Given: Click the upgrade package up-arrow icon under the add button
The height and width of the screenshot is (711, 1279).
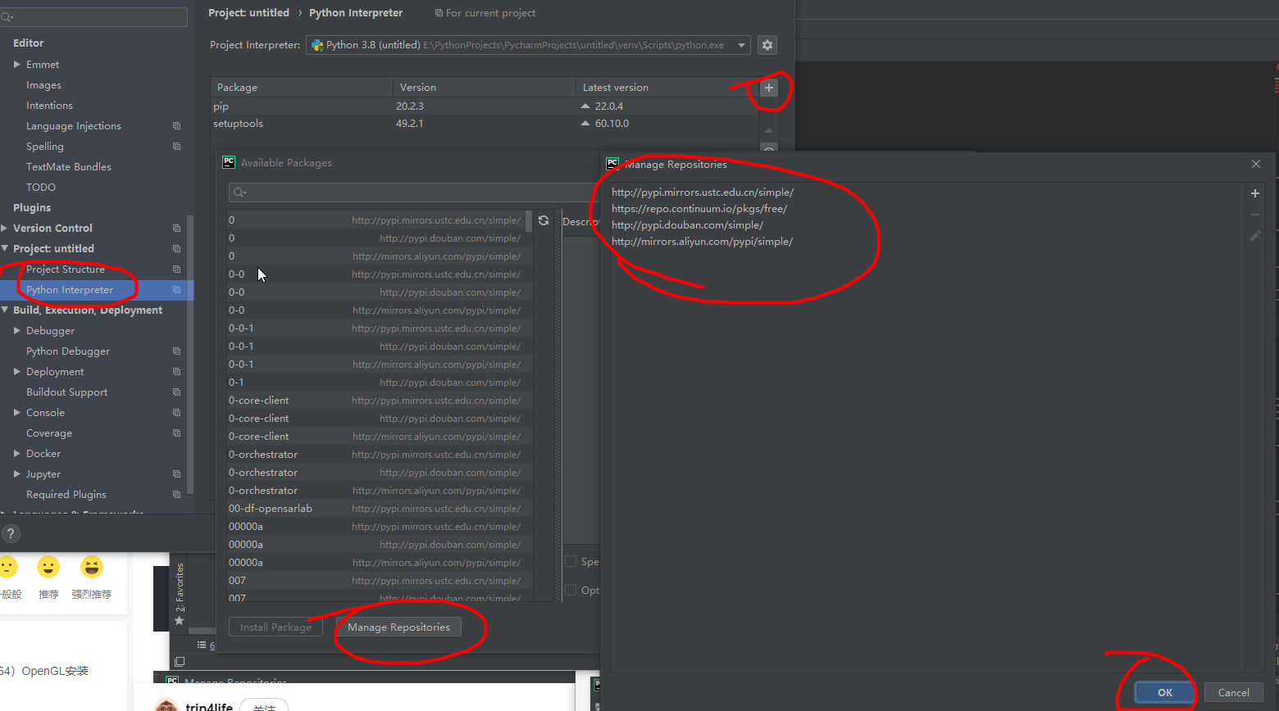Looking at the screenshot, I should [768, 130].
